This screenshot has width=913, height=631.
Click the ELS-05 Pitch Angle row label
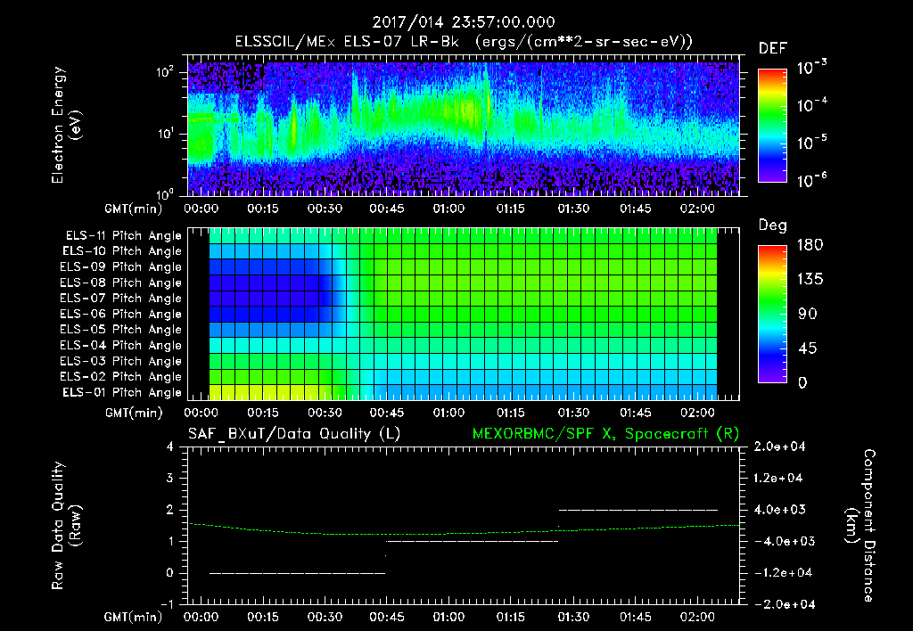[121, 330]
